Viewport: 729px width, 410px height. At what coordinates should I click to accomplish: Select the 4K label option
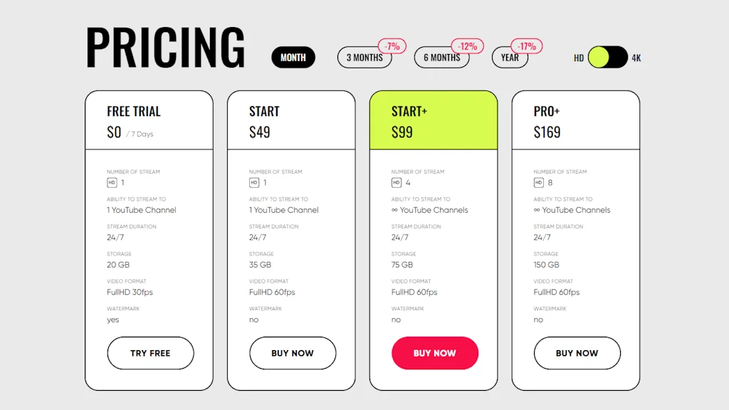636,58
